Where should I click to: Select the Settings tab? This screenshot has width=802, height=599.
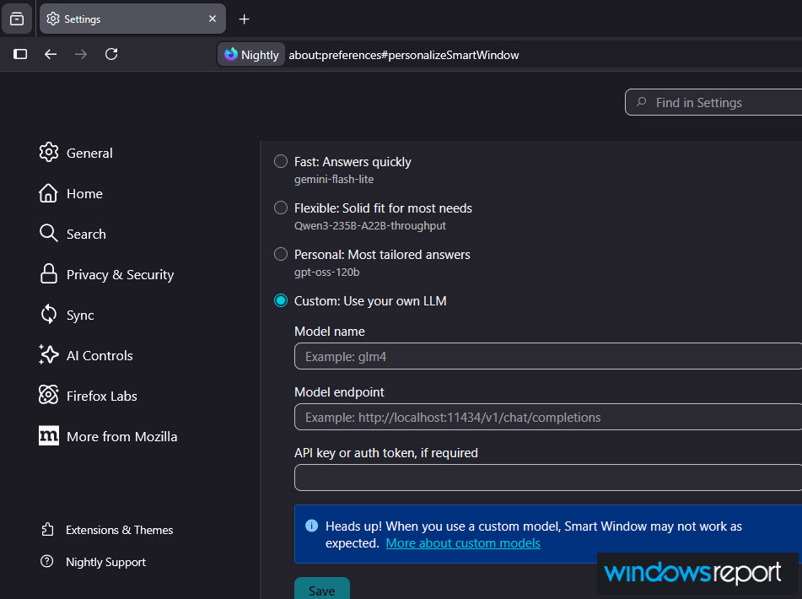tap(132, 19)
